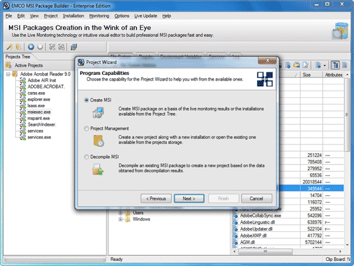Click the flat file view icon
The width and height of the screenshot is (354, 266).
coord(344,65)
